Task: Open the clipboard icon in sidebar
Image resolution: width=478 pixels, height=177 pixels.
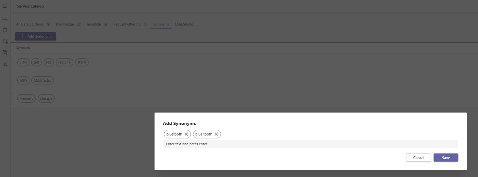Action: pyautogui.click(x=5, y=30)
